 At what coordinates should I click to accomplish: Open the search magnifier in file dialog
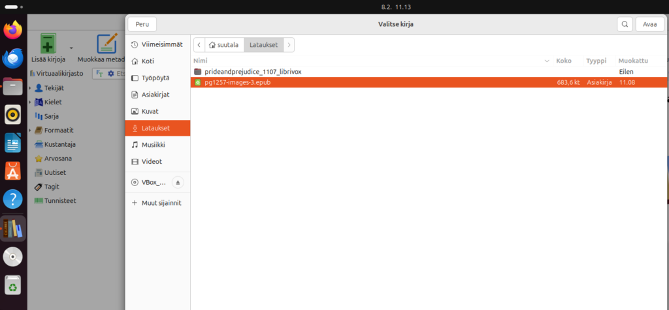click(x=625, y=24)
